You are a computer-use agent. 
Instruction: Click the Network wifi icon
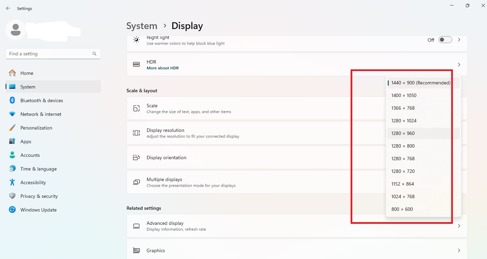12,114
